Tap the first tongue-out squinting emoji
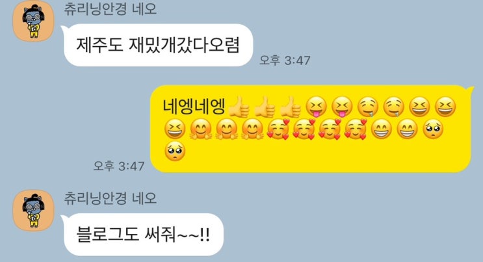The width and height of the screenshot is (483, 262). click(316, 107)
